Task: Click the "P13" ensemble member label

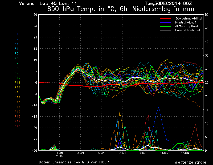Action: [17, 92]
